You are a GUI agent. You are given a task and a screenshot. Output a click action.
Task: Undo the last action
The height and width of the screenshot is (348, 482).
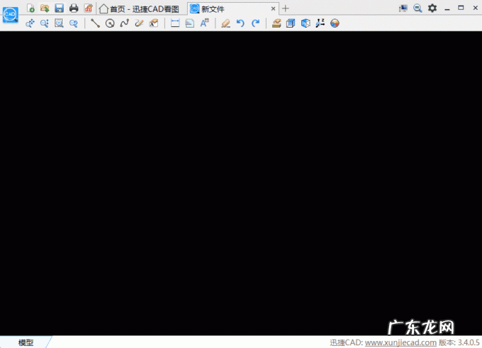[x=240, y=23]
